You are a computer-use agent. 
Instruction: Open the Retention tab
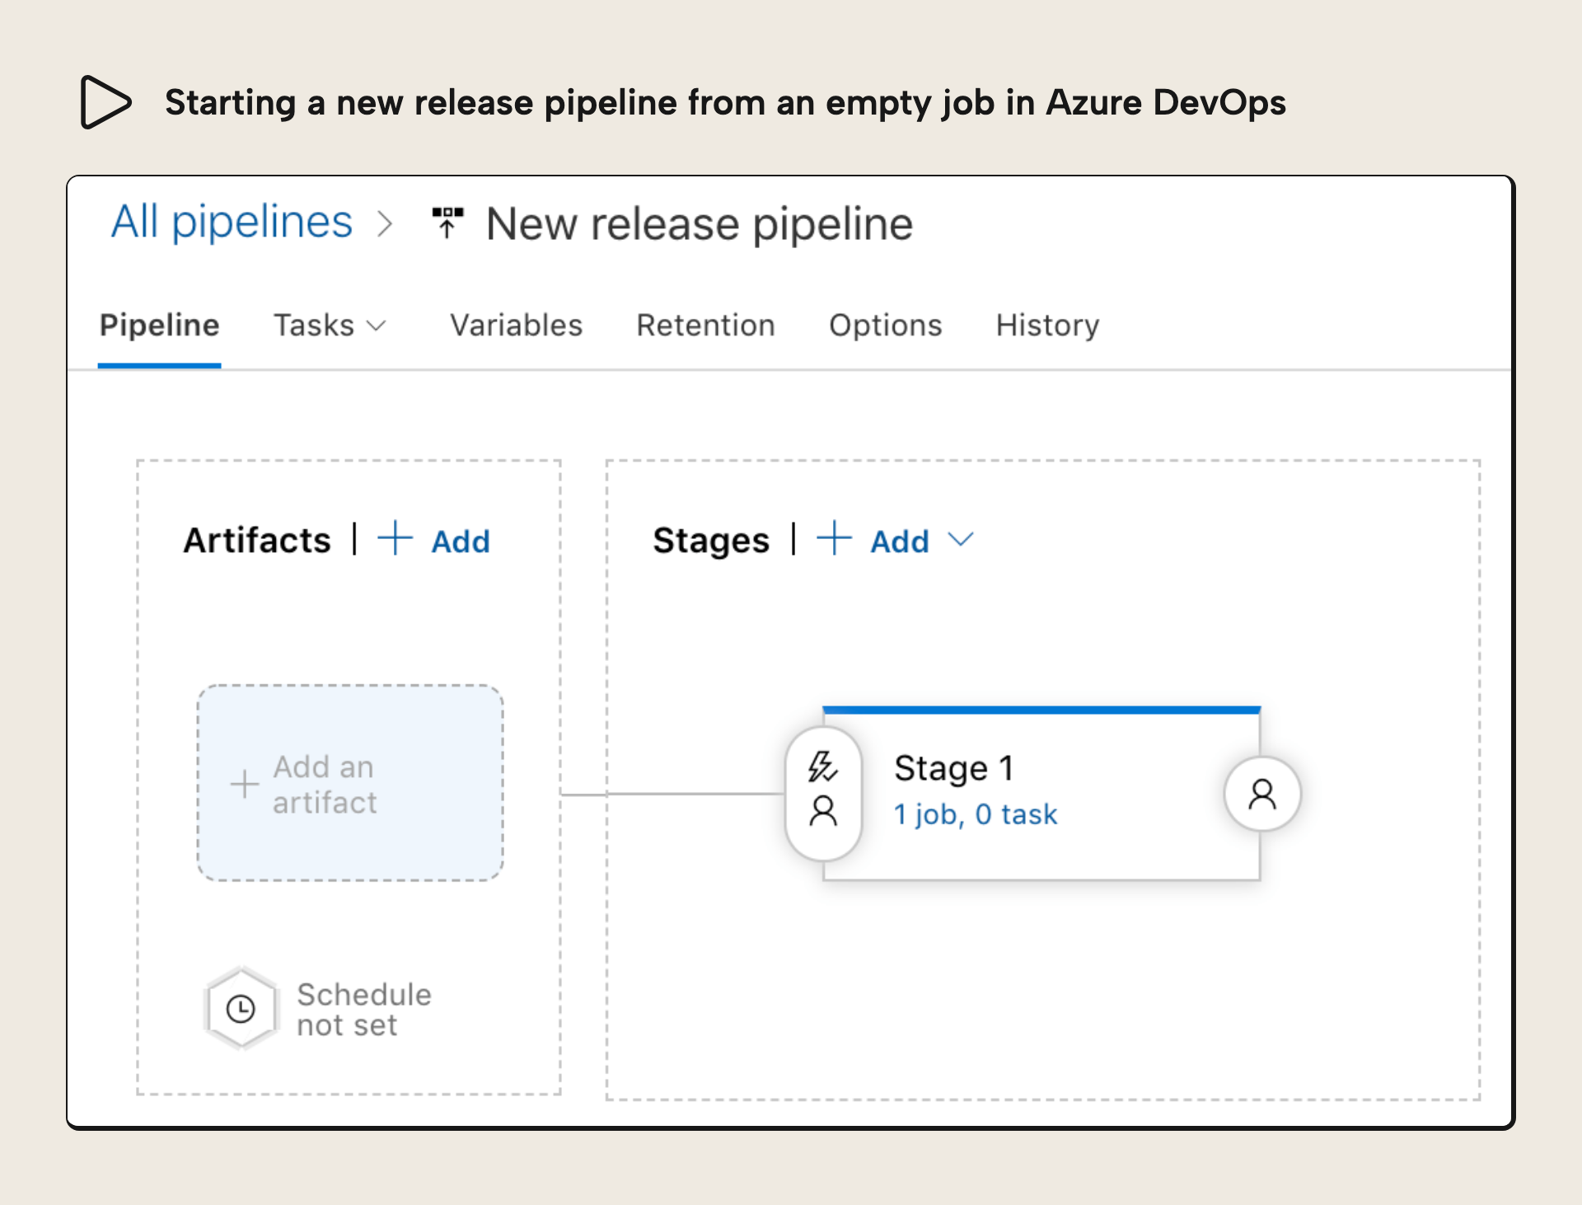click(705, 325)
